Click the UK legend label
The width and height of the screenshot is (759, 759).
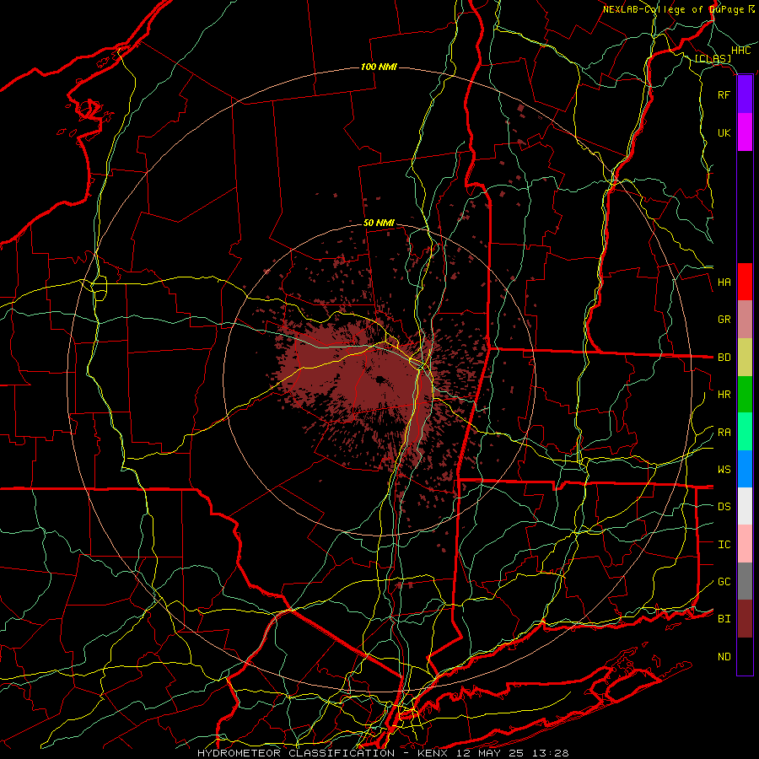point(724,132)
